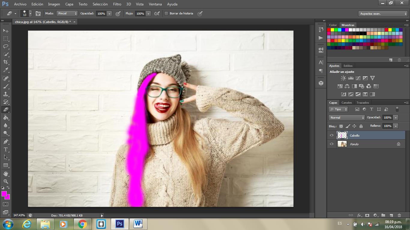
Task: Click the Delete layer trash icon
Action: [x=399, y=215]
